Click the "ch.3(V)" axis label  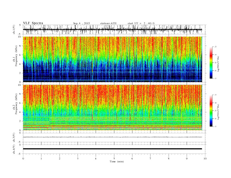click(x=14, y=138)
